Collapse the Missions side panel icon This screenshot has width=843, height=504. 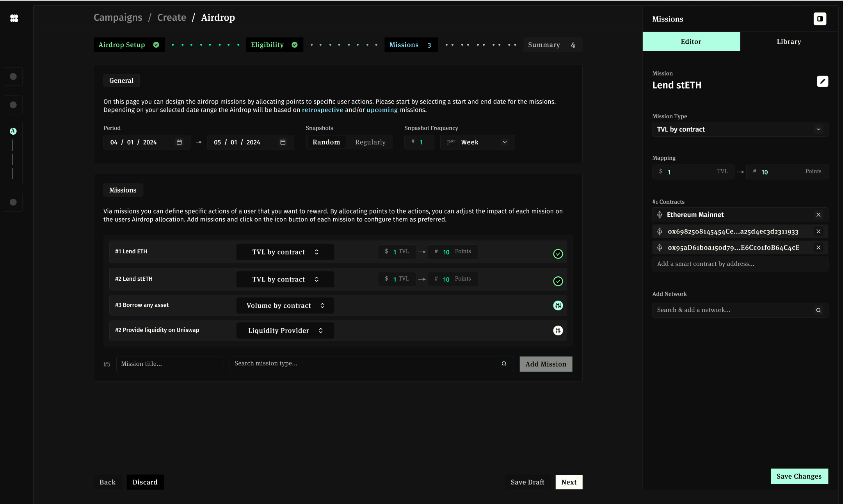point(820,19)
